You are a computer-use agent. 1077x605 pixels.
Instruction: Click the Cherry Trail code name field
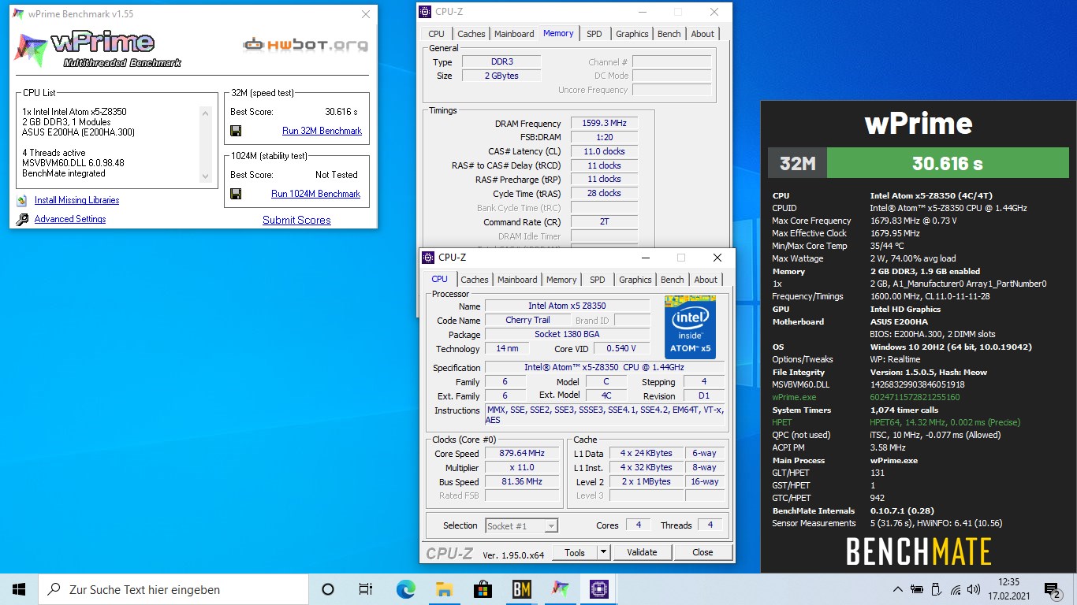tap(527, 321)
